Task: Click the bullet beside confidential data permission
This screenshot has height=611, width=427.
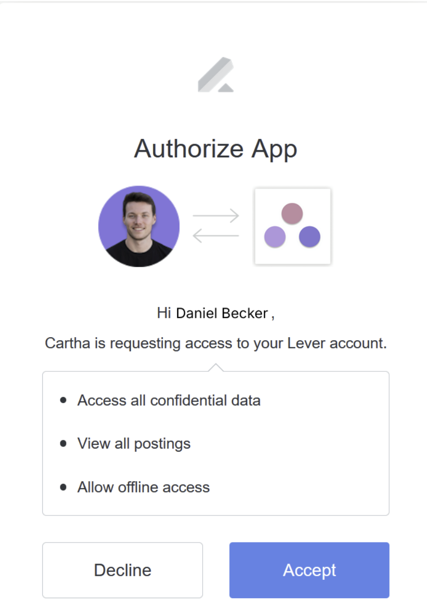Action: pyautogui.click(x=63, y=400)
